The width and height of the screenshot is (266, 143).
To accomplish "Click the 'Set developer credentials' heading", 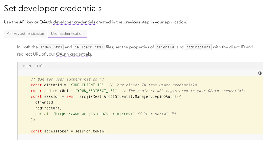I will [x=53, y=8].
